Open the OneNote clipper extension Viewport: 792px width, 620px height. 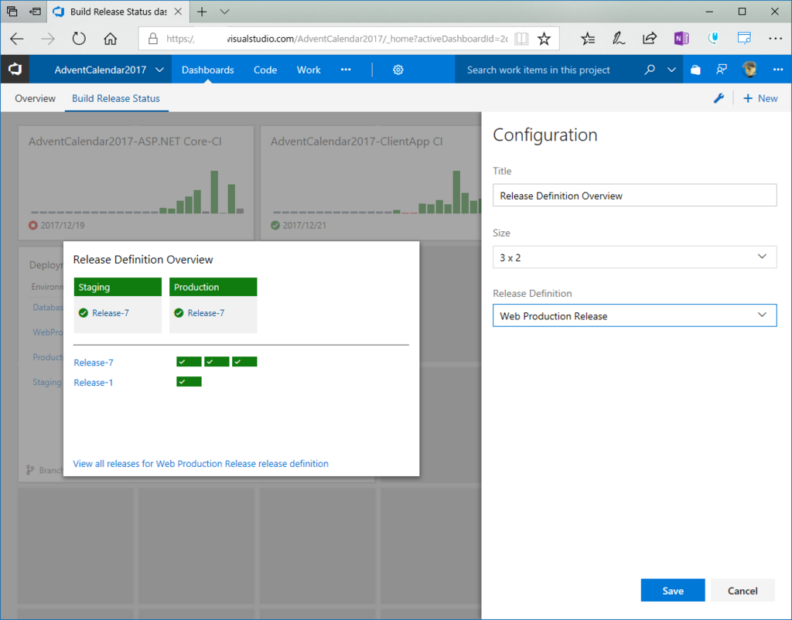[x=681, y=39]
